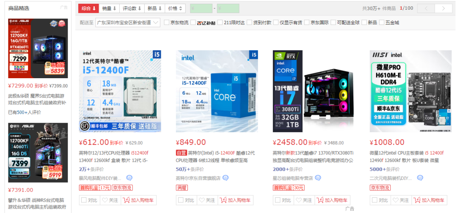Open 13代酷睿 i7 3080Ti desktop image
457x213 pixels.
[314, 91]
